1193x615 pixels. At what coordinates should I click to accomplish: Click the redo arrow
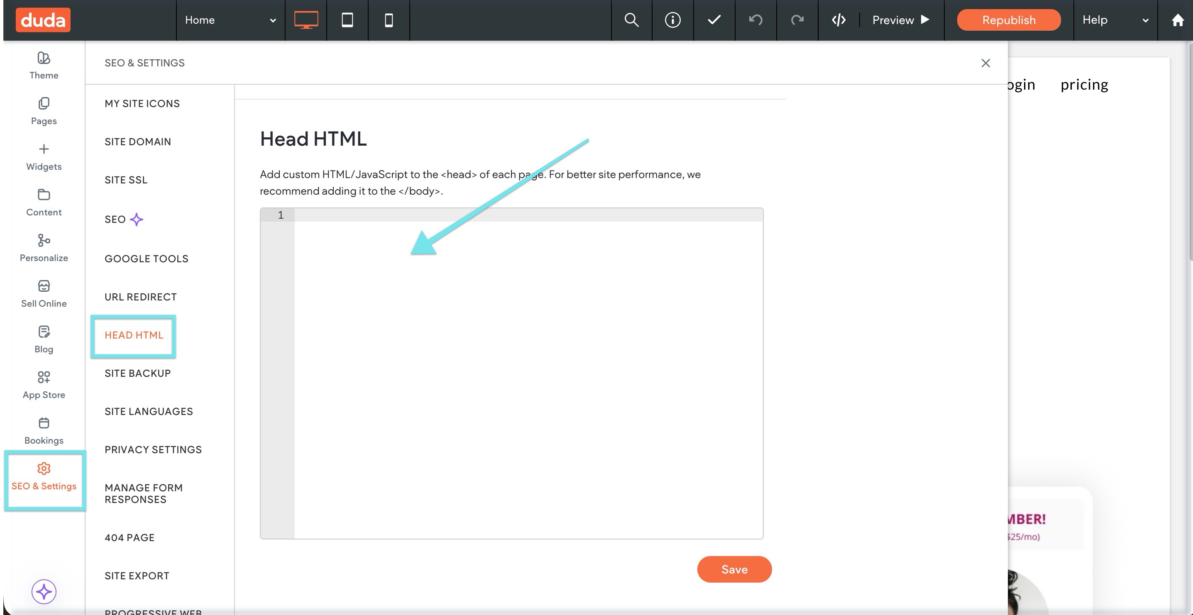(x=797, y=20)
